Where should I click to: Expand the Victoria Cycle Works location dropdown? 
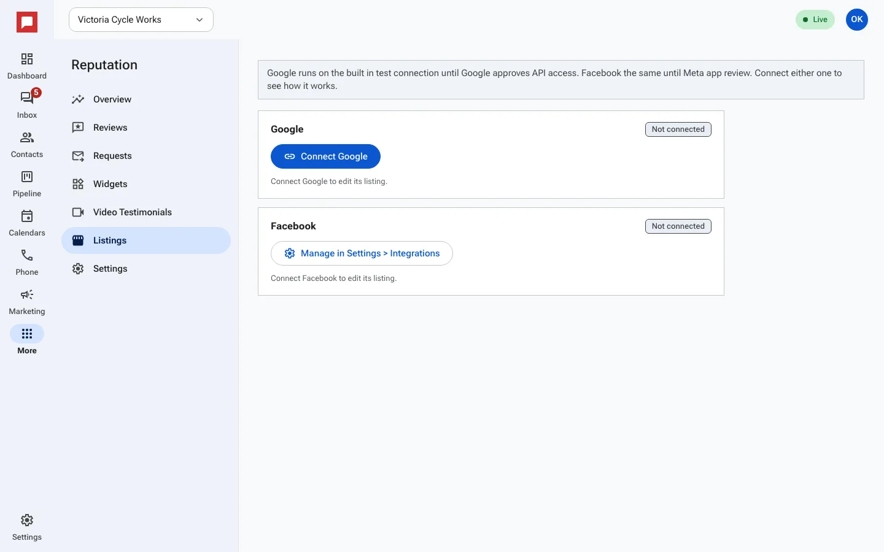141,20
